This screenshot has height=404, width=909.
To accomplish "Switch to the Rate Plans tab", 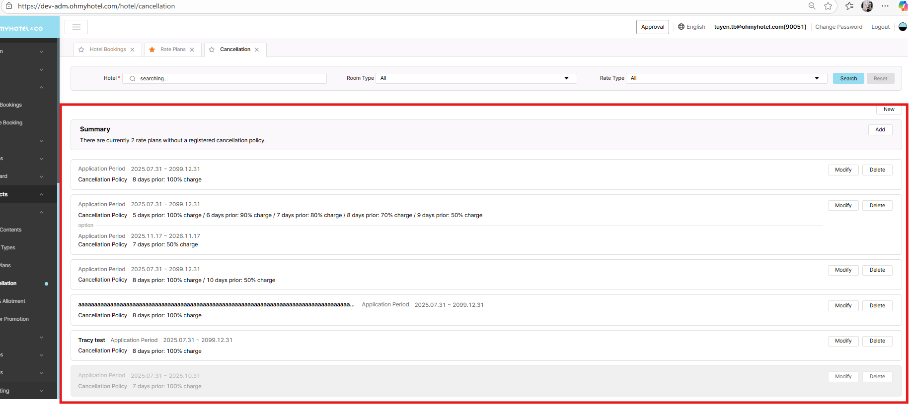I will point(173,50).
